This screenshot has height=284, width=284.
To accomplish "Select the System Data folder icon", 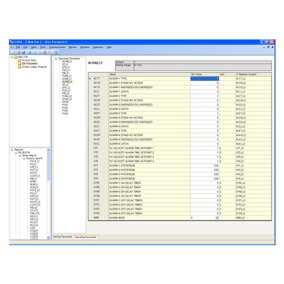I will pyautogui.click(x=19, y=60).
